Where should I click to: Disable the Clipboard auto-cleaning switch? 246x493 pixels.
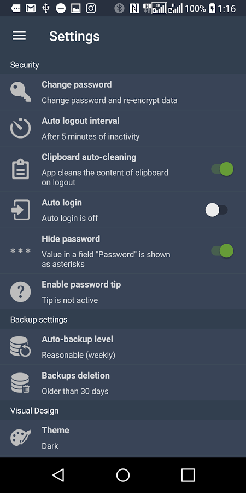(222, 169)
